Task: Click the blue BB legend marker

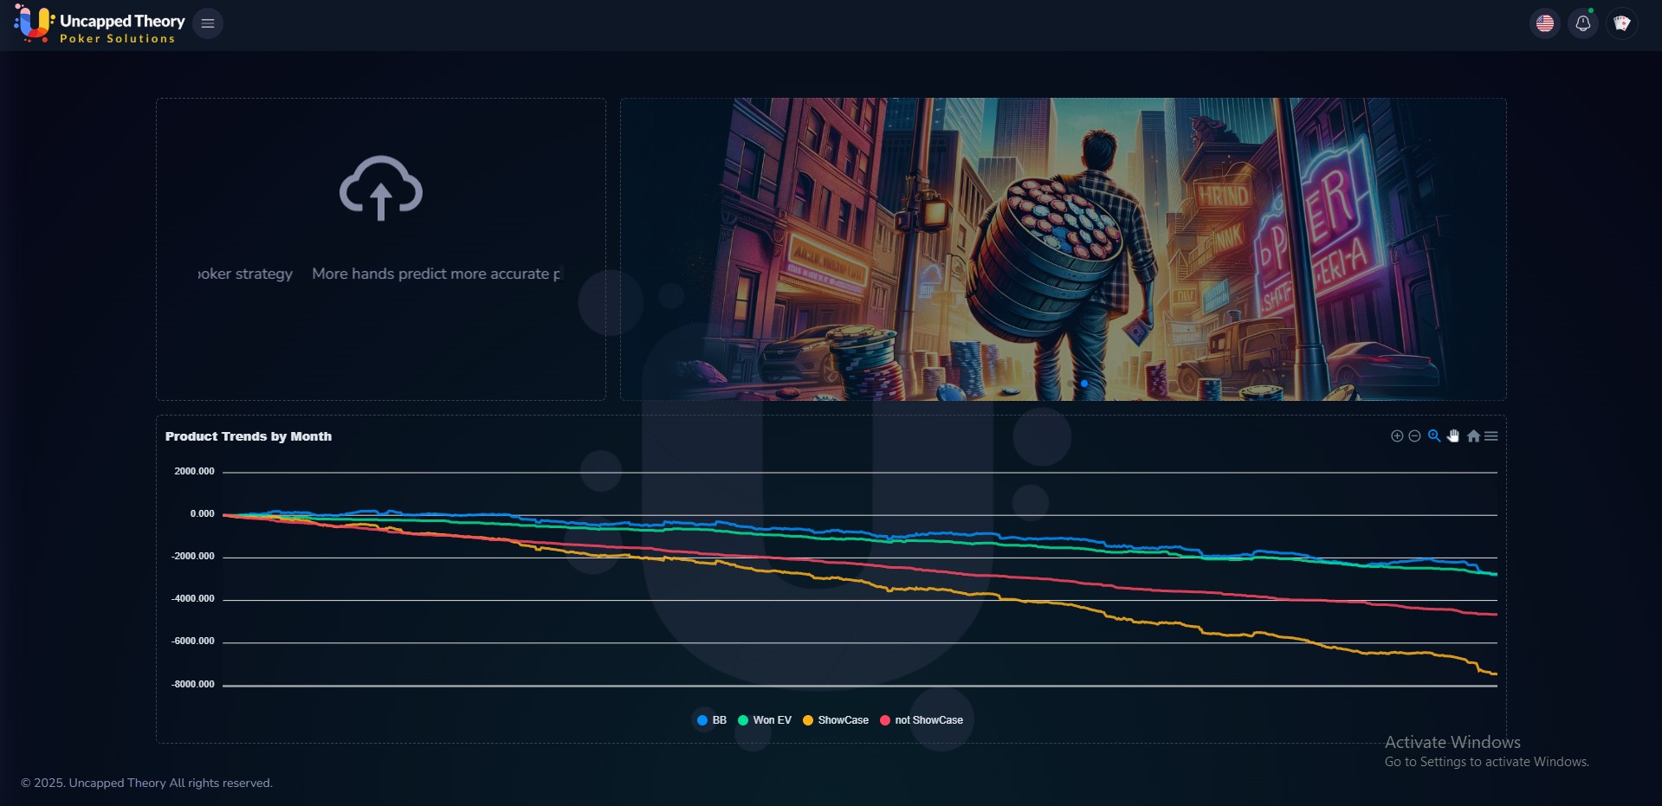Action: pos(702,720)
